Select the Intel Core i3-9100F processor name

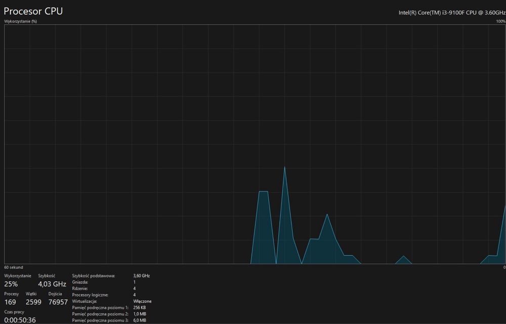tap(452, 13)
